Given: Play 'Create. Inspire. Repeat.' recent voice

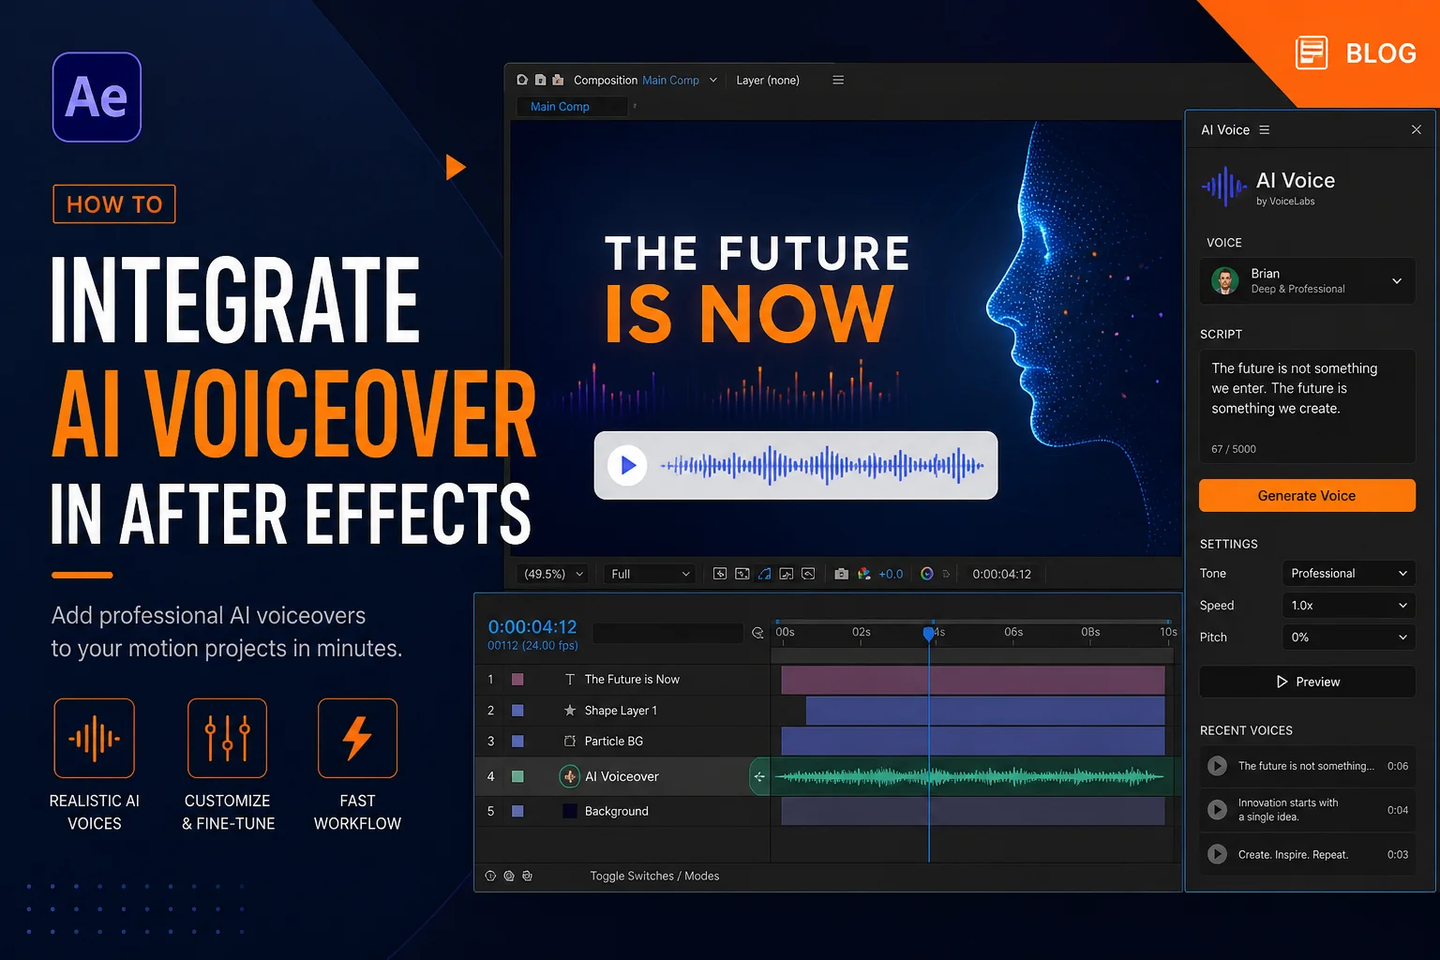Looking at the screenshot, I should (1217, 854).
